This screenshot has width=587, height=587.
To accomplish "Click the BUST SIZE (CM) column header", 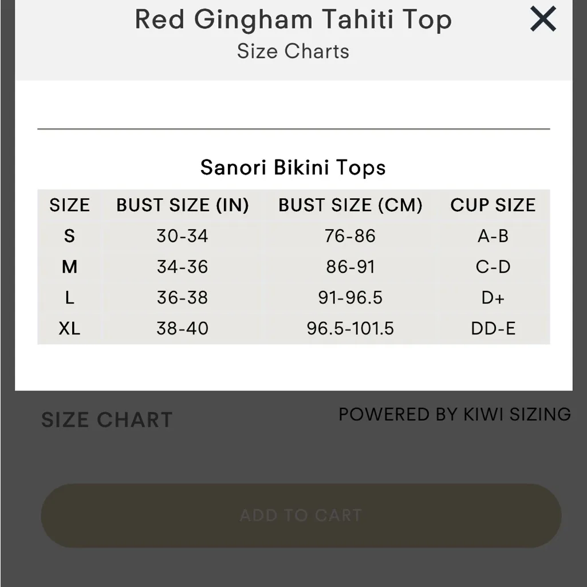I will pos(351,204).
